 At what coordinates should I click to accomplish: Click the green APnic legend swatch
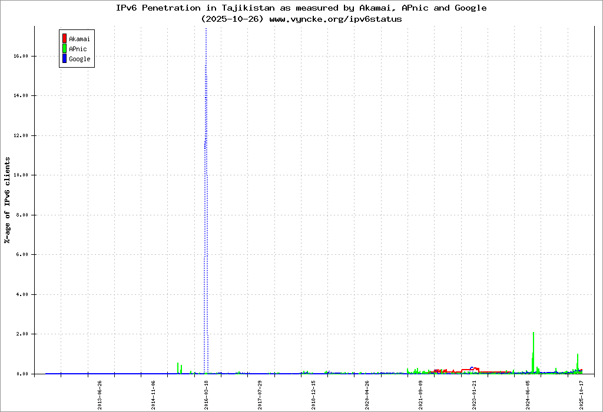point(64,49)
